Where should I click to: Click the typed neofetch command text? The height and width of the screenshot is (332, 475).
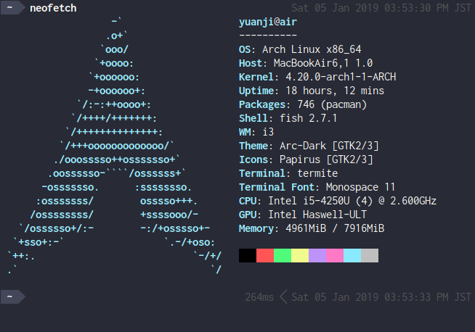click(53, 8)
